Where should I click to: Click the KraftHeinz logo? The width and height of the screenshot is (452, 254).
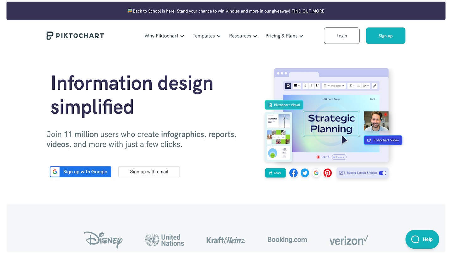click(x=226, y=240)
